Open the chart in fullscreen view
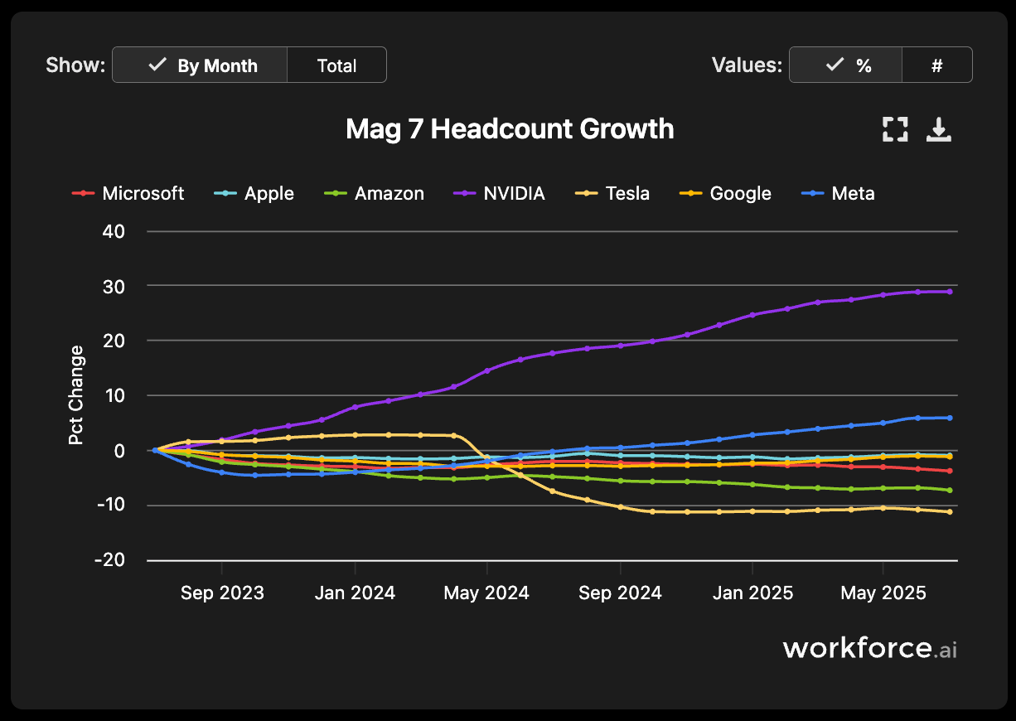Screen dimensions: 1016x721 895,129
